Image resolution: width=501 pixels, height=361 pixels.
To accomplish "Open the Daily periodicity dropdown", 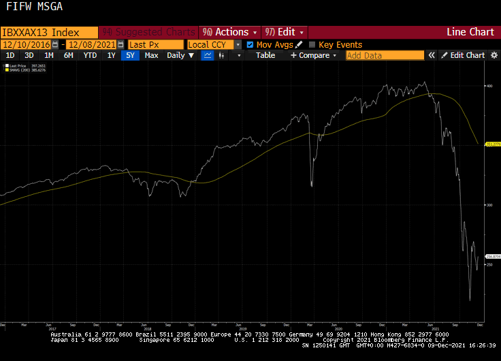I will click(x=180, y=55).
